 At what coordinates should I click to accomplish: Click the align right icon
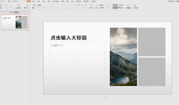point(72,8)
